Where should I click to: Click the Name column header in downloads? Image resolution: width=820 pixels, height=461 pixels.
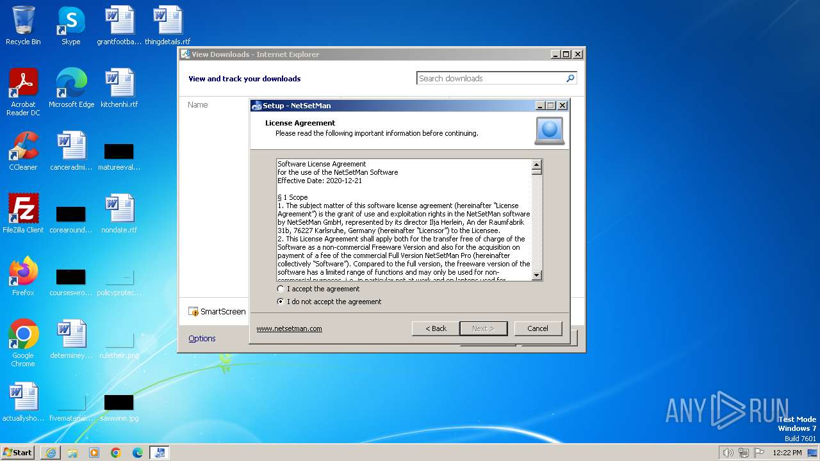click(x=197, y=104)
